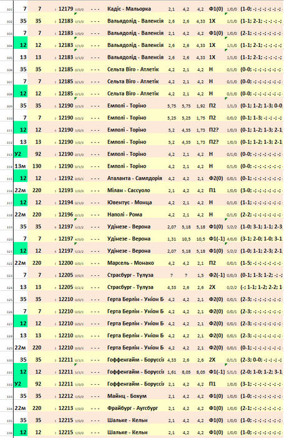Select the '22м' cell in the Фрайбург row
284x438 pixels.
[21, 408]
